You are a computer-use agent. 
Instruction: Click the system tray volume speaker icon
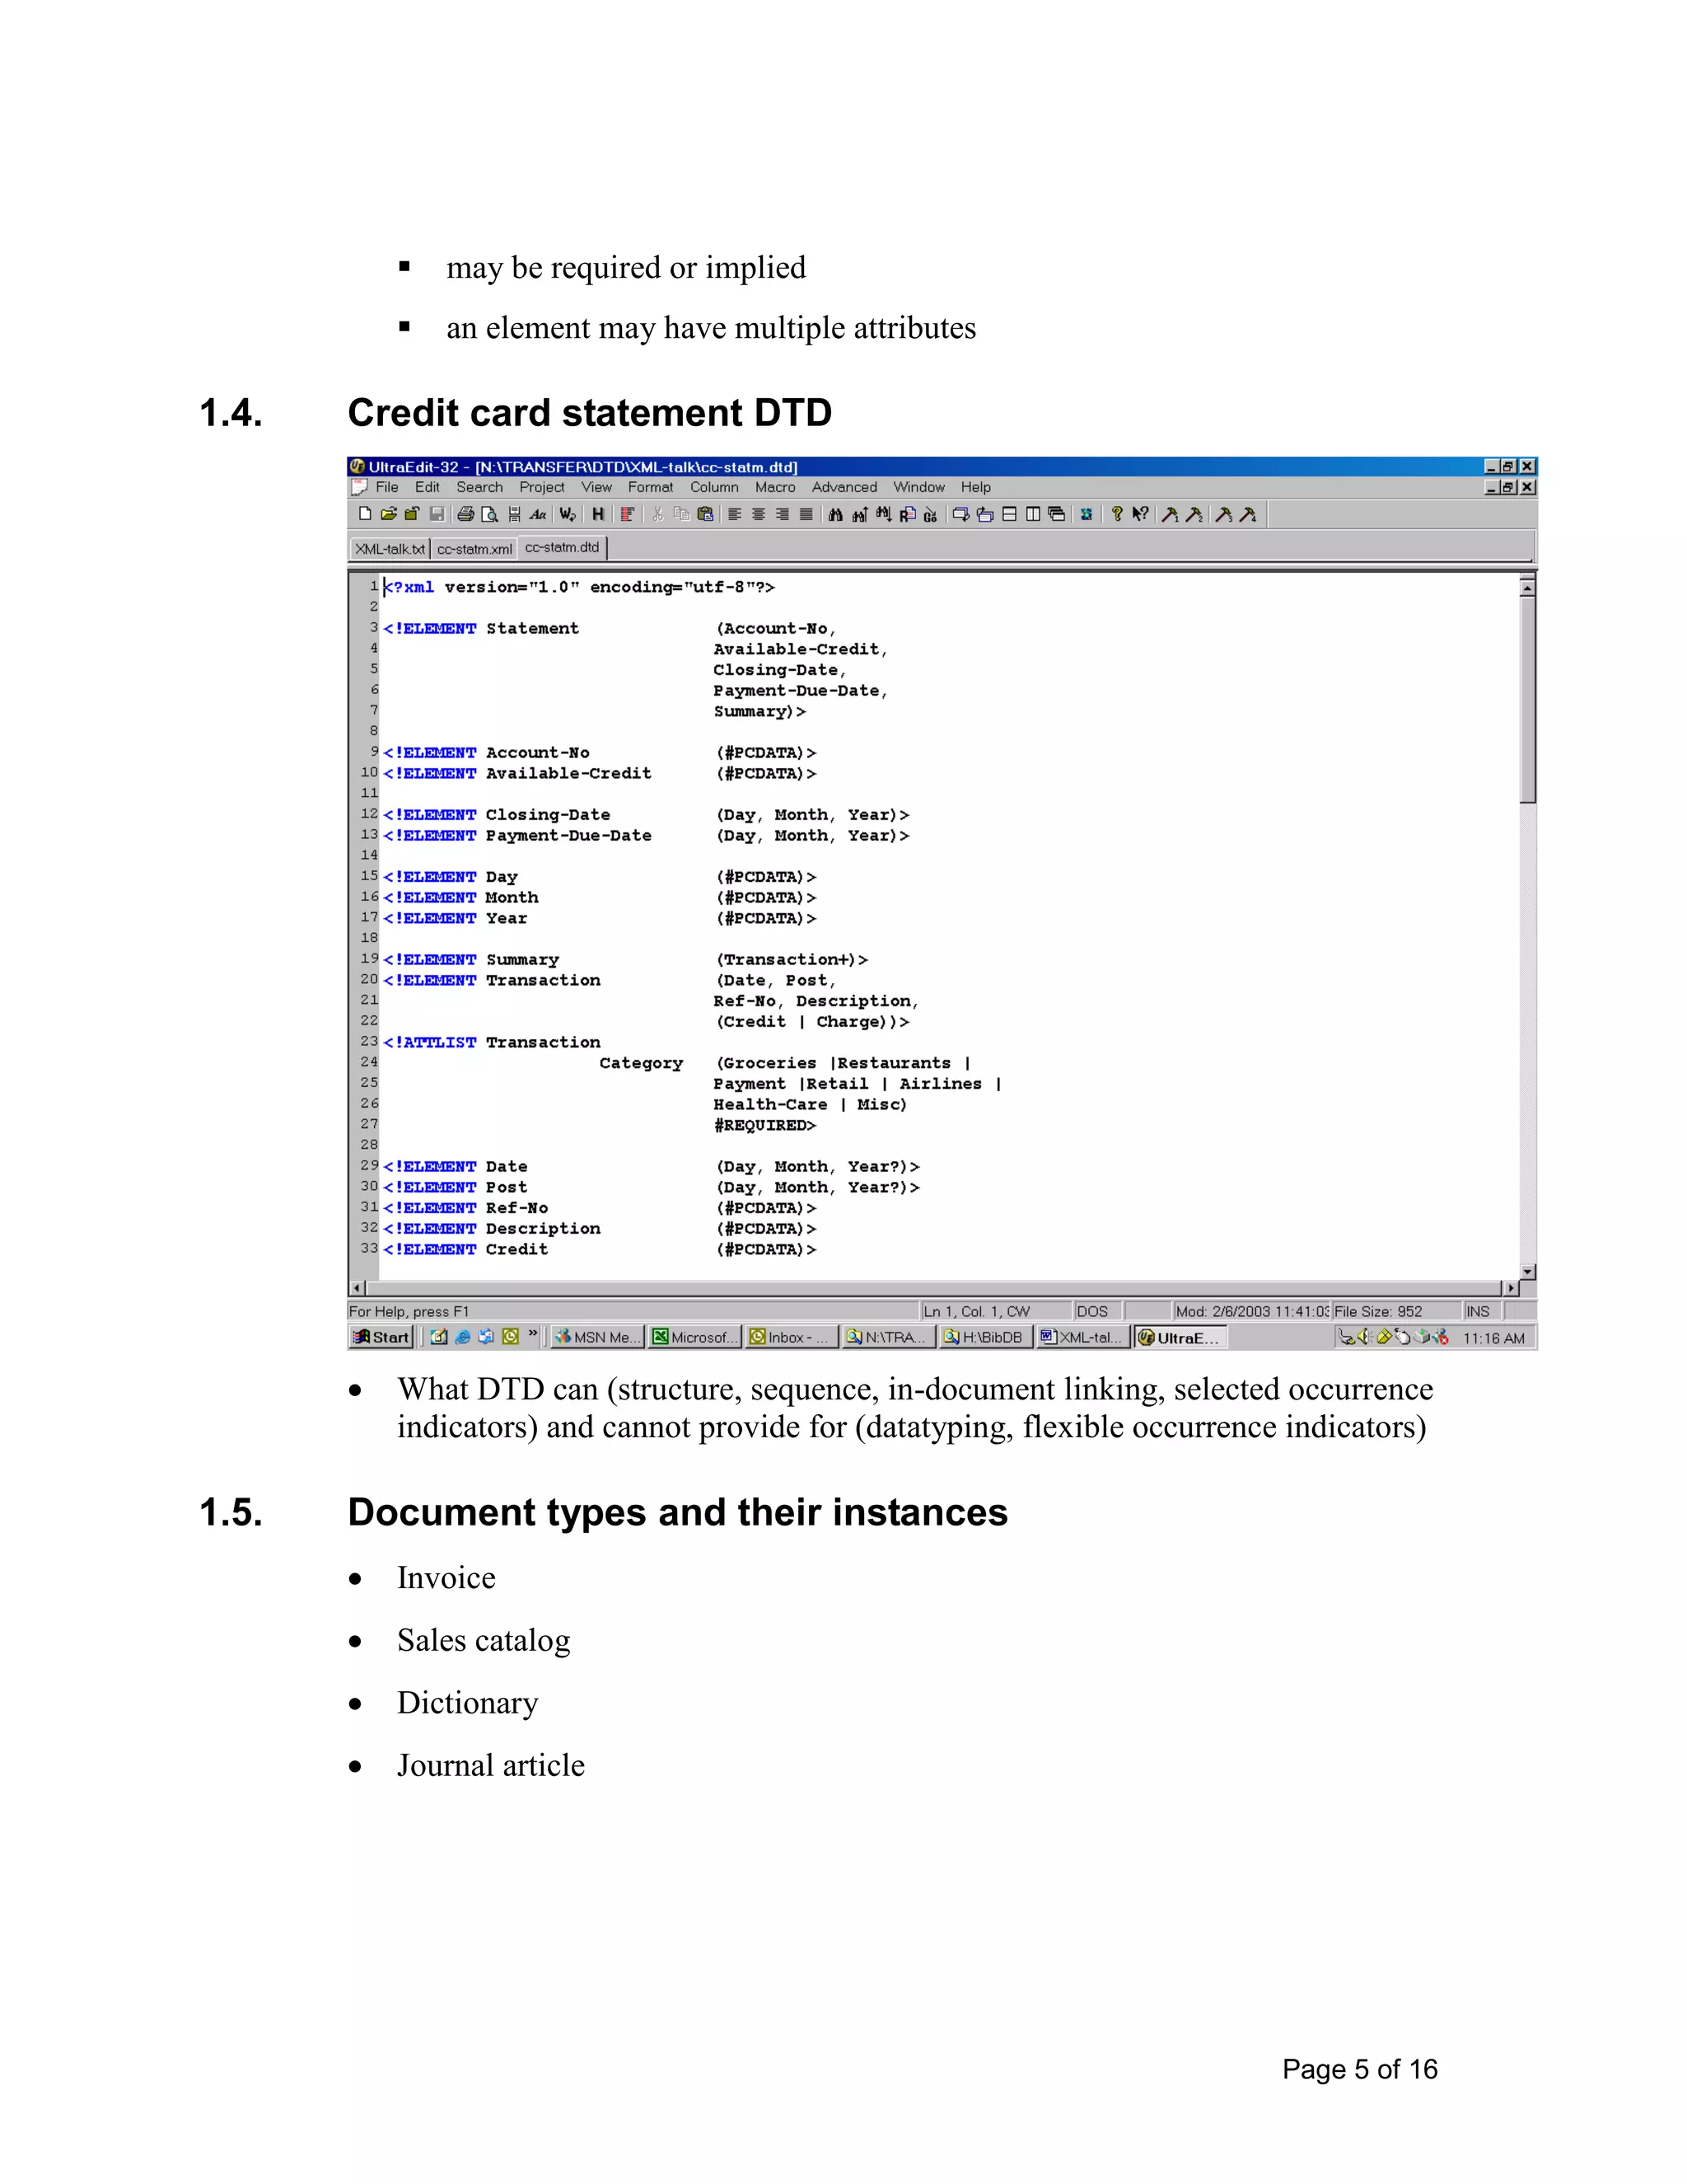[x=1364, y=1337]
